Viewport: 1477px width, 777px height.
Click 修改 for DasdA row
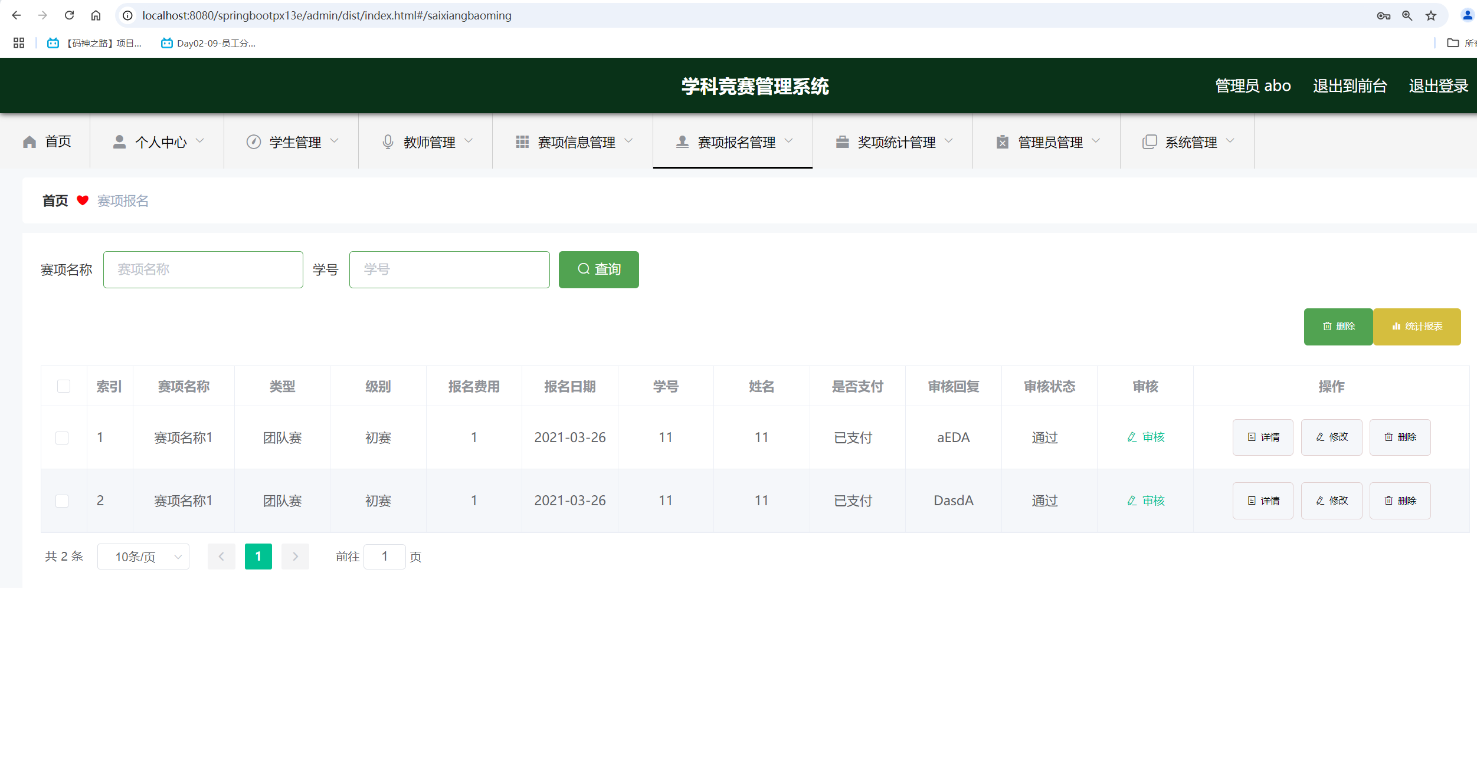tap(1332, 501)
